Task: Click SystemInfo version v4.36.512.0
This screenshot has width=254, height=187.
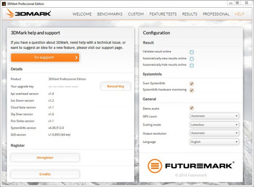Action: coord(56,128)
